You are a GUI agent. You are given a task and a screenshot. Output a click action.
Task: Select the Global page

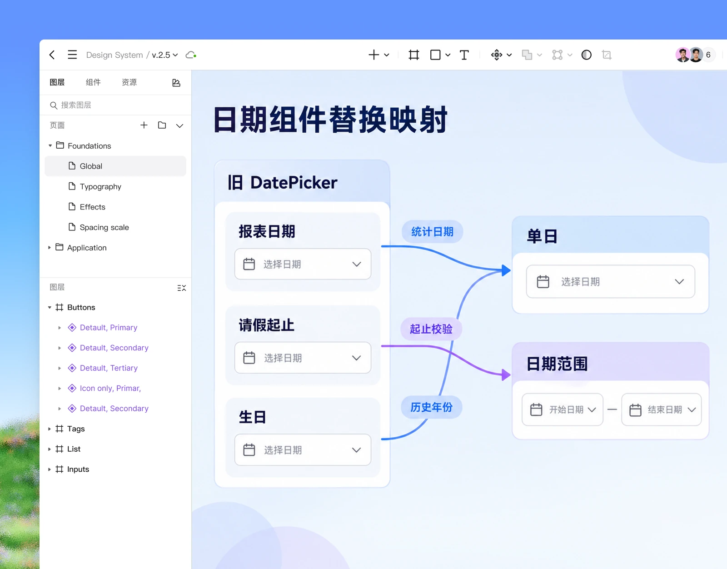click(115, 166)
